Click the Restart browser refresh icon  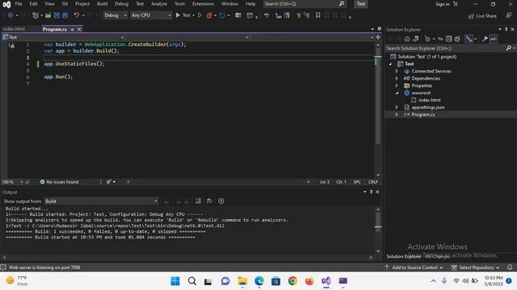(x=222, y=15)
